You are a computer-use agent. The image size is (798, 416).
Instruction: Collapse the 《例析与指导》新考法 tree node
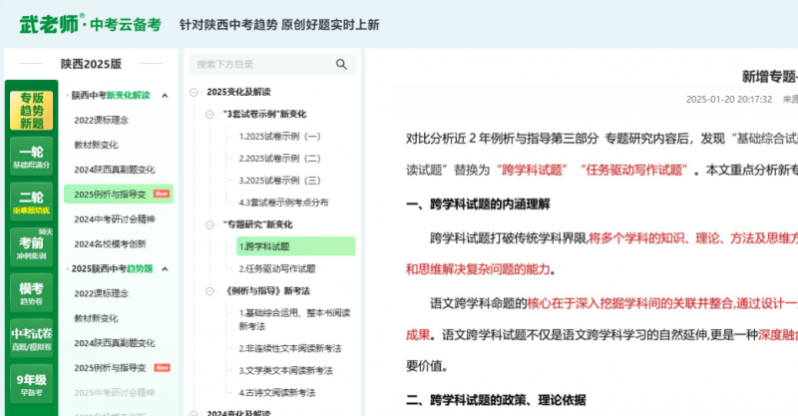click(x=208, y=291)
